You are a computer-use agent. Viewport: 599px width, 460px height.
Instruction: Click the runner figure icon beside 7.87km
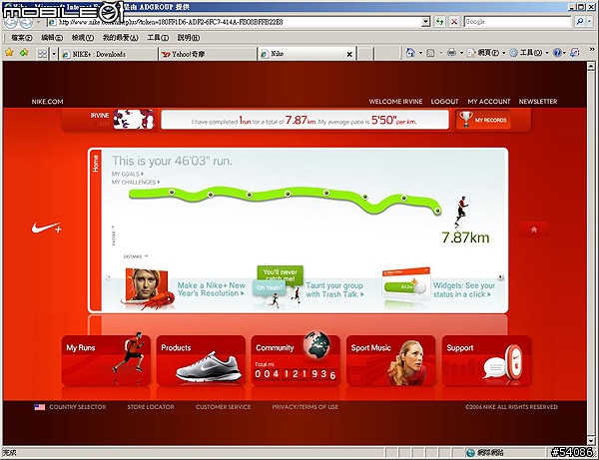pyautogui.click(x=461, y=211)
